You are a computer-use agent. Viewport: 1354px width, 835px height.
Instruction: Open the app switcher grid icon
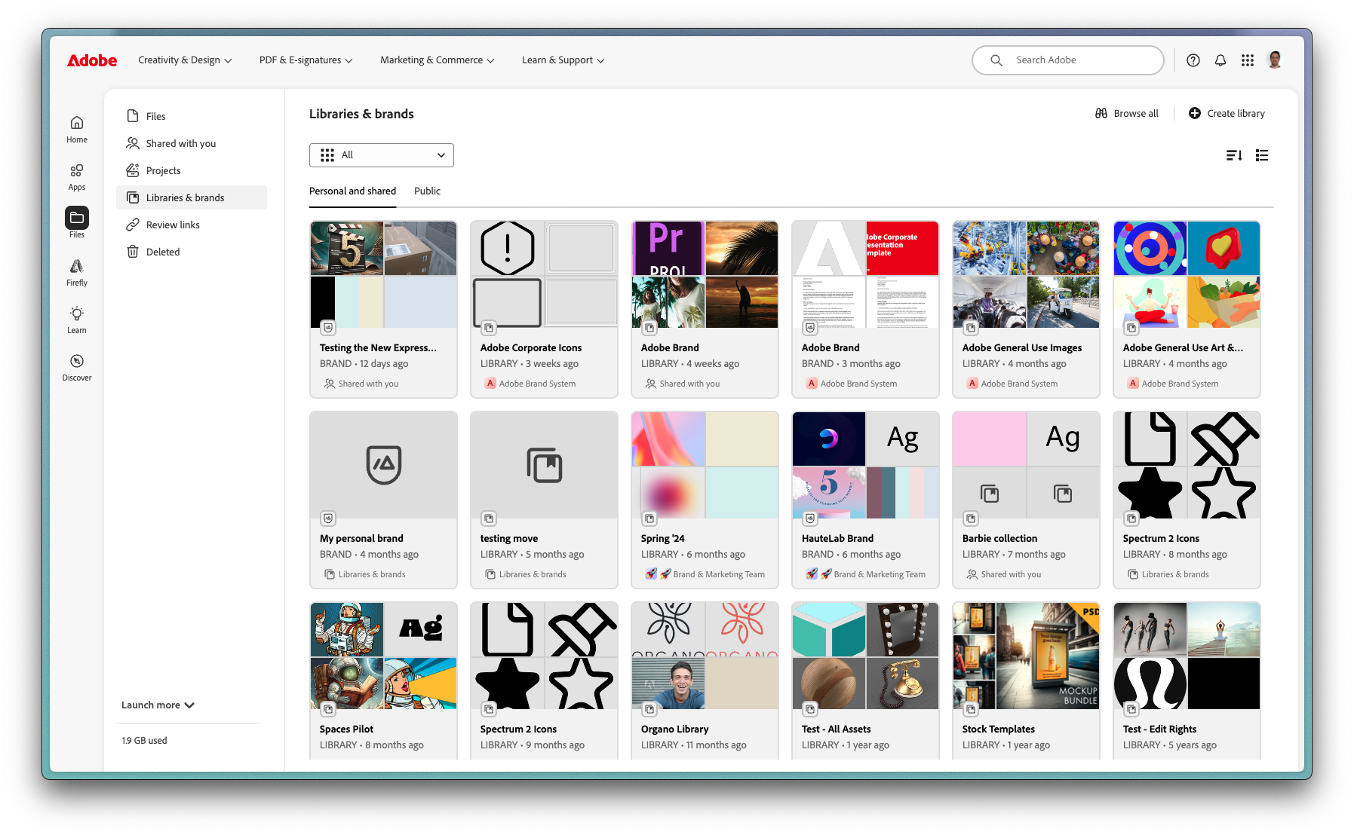coord(1248,60)
